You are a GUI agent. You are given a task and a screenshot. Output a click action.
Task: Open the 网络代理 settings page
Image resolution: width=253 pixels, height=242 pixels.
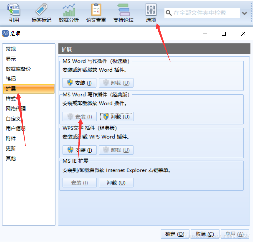click(29, 109)
